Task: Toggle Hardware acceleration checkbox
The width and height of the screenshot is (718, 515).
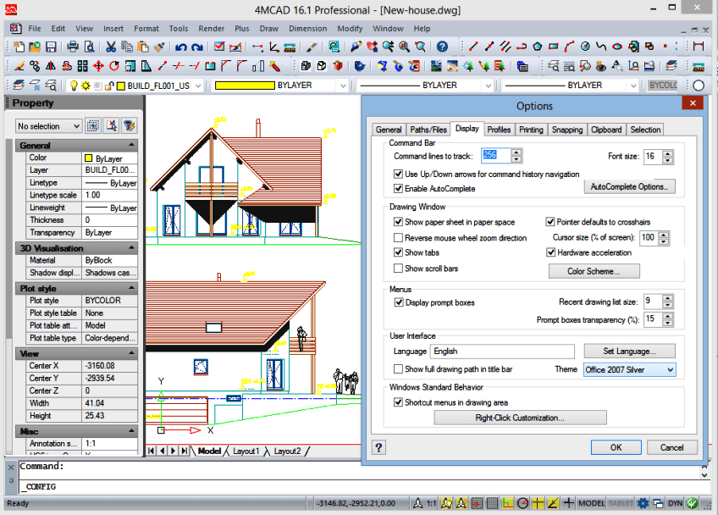Action: 551,252
